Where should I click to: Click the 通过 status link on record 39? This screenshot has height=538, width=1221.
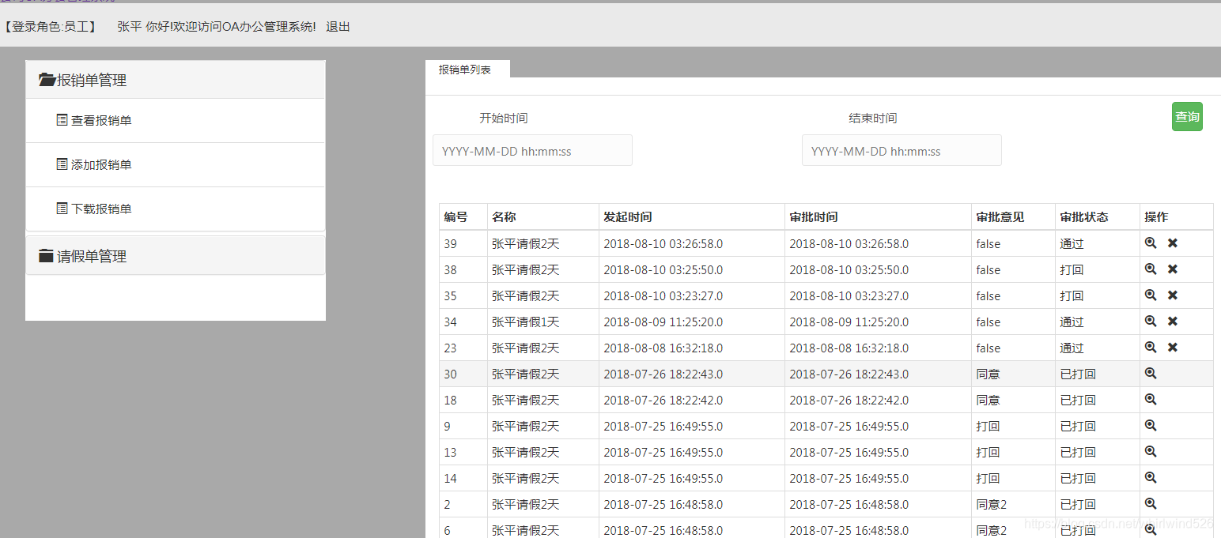point(1071,243)
